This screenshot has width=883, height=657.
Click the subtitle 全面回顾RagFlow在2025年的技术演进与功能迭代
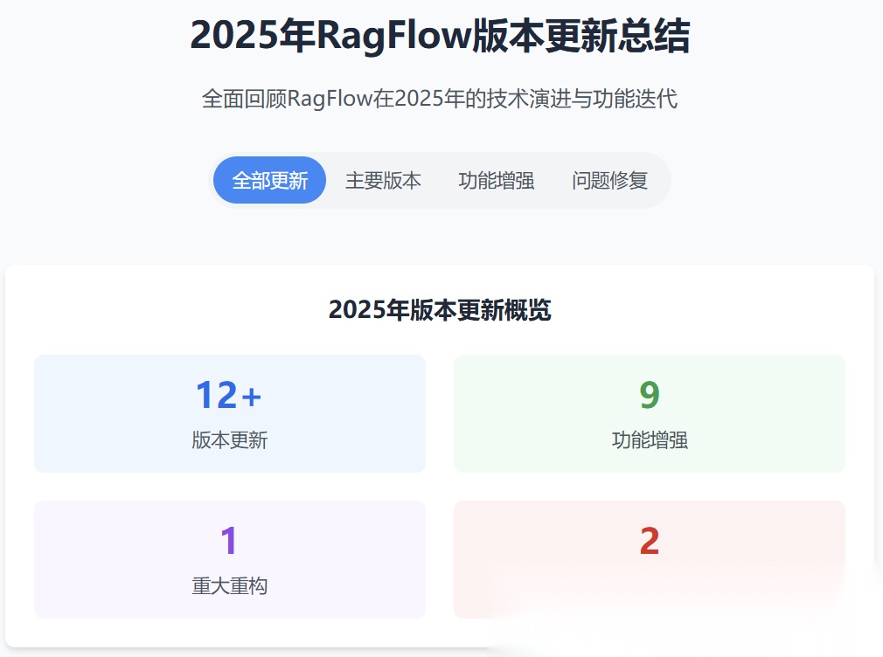pyautogui.click(x=440, y=99)
